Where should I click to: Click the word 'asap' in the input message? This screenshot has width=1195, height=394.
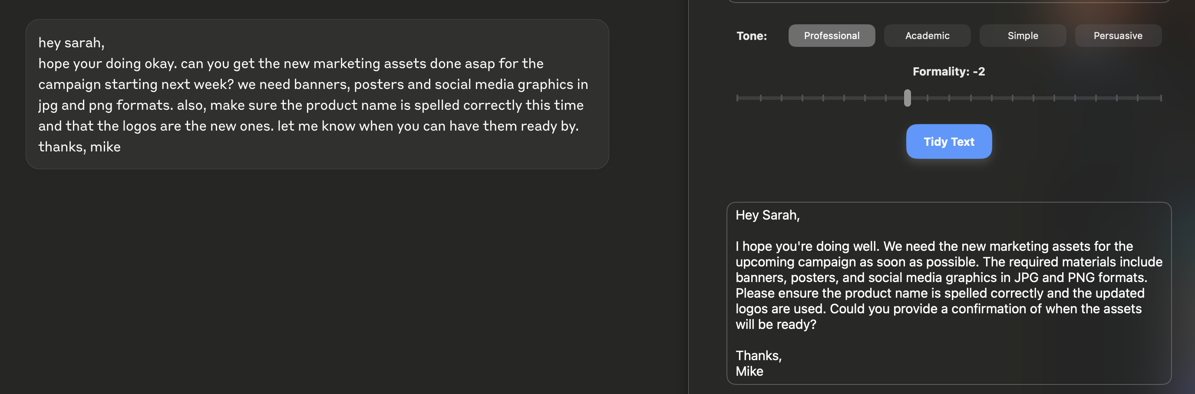tap(480, 63)
